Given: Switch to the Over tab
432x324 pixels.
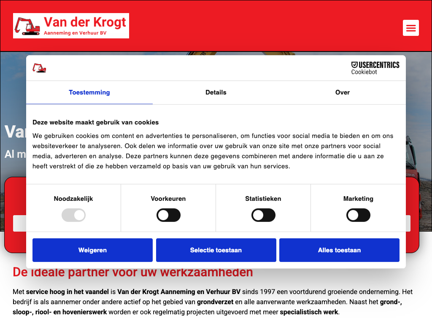Looking at the screenshot, I should [x=343, y=92].
